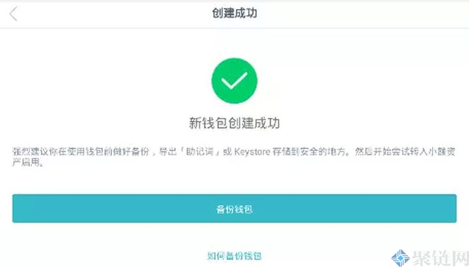Click 强烈建议 at the start of the paragraph
Image resolution: width=469 pixels, height=267 pixels.
[x=30, y=152]
